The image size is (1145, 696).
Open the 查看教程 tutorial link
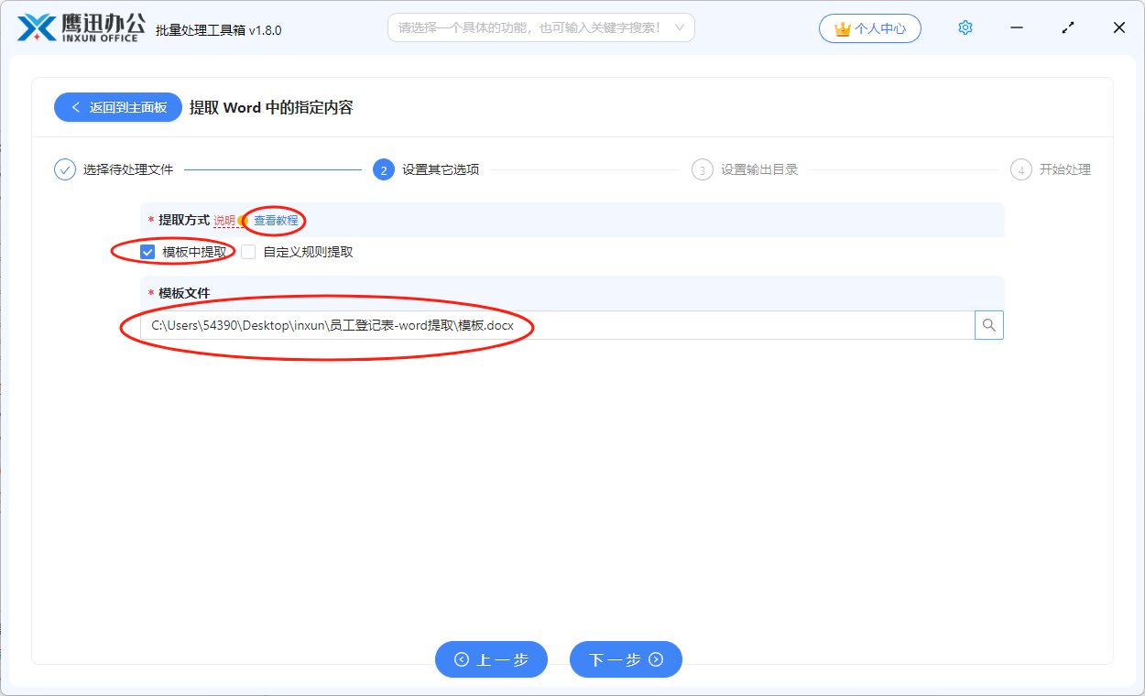276,221
